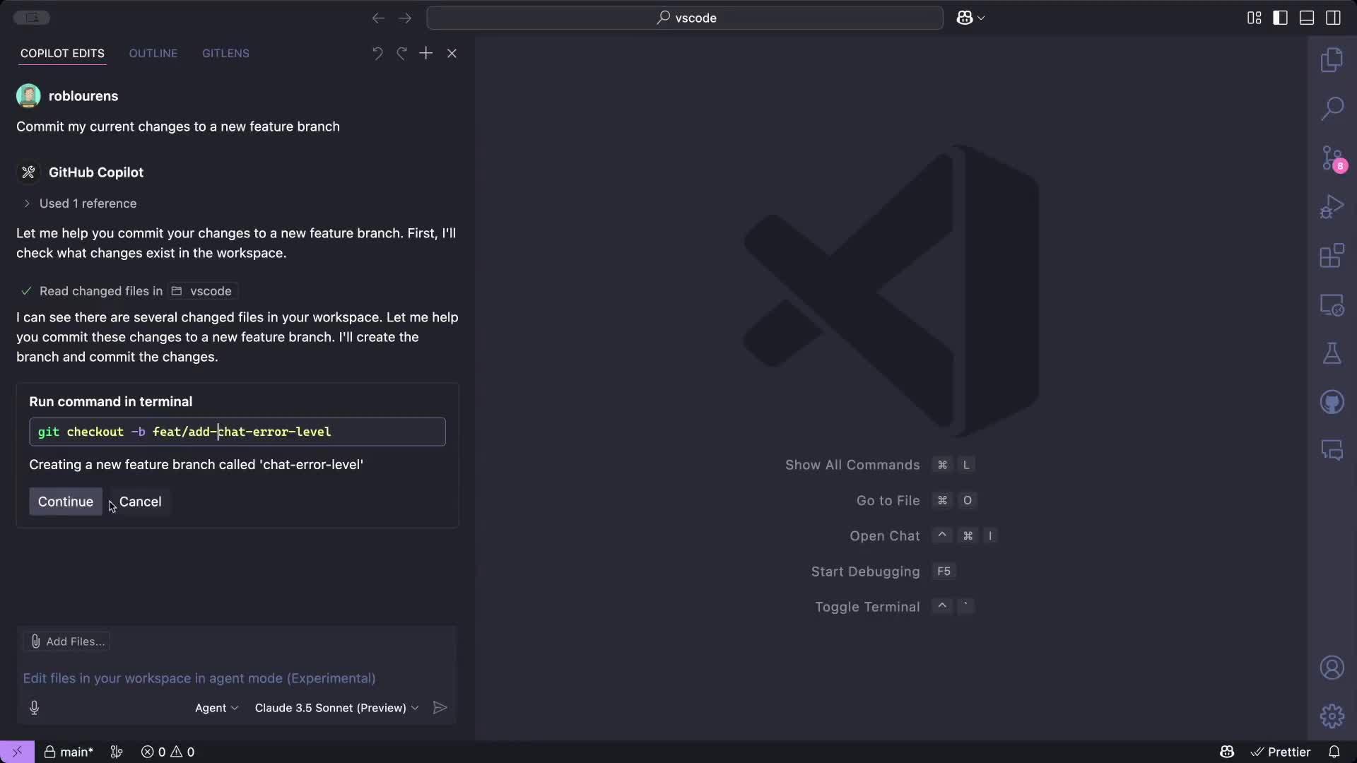
Task: Select the Run and Debug icon
Action: click(1333, 206)
